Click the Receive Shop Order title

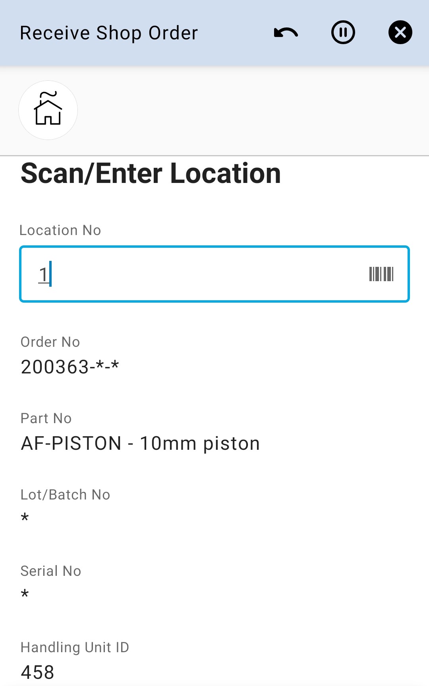point(109,33)
